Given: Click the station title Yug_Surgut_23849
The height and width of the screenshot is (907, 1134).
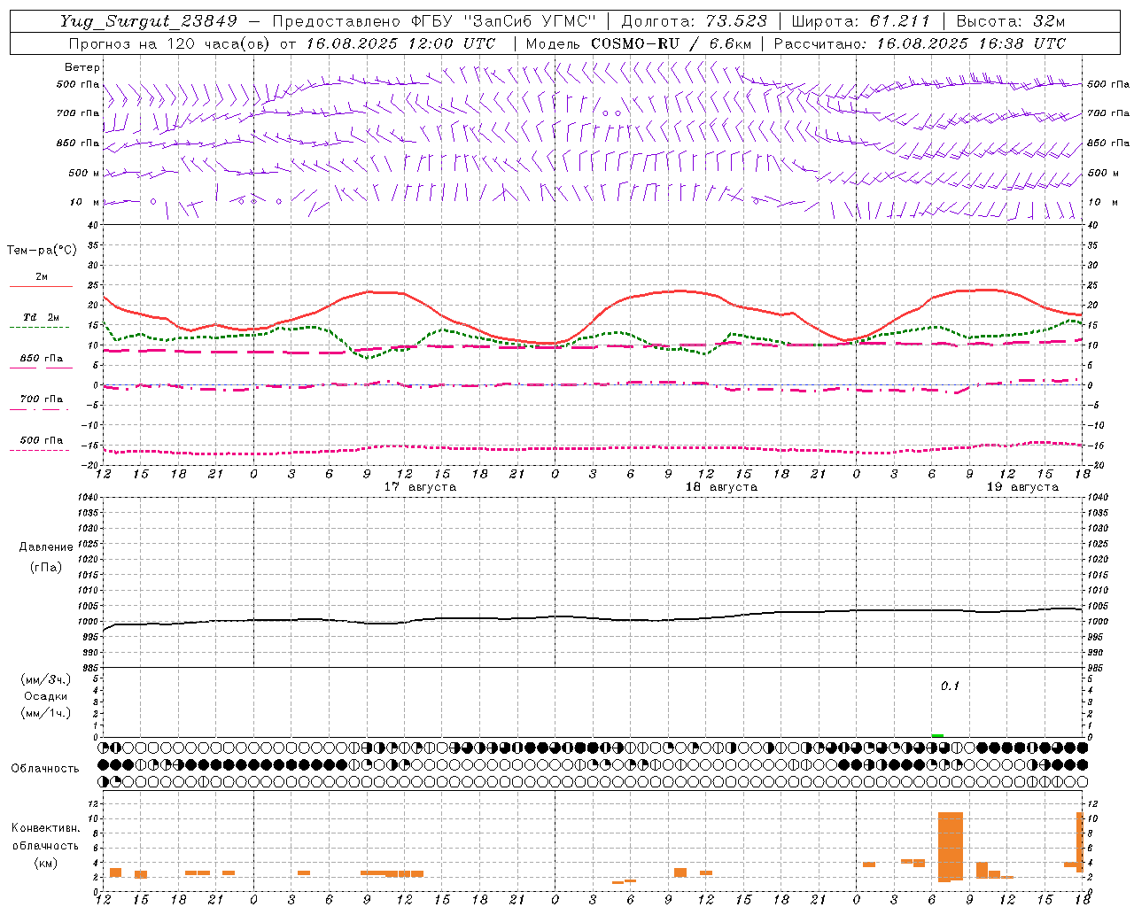Looking at the screenshot, I should (149, 21).
